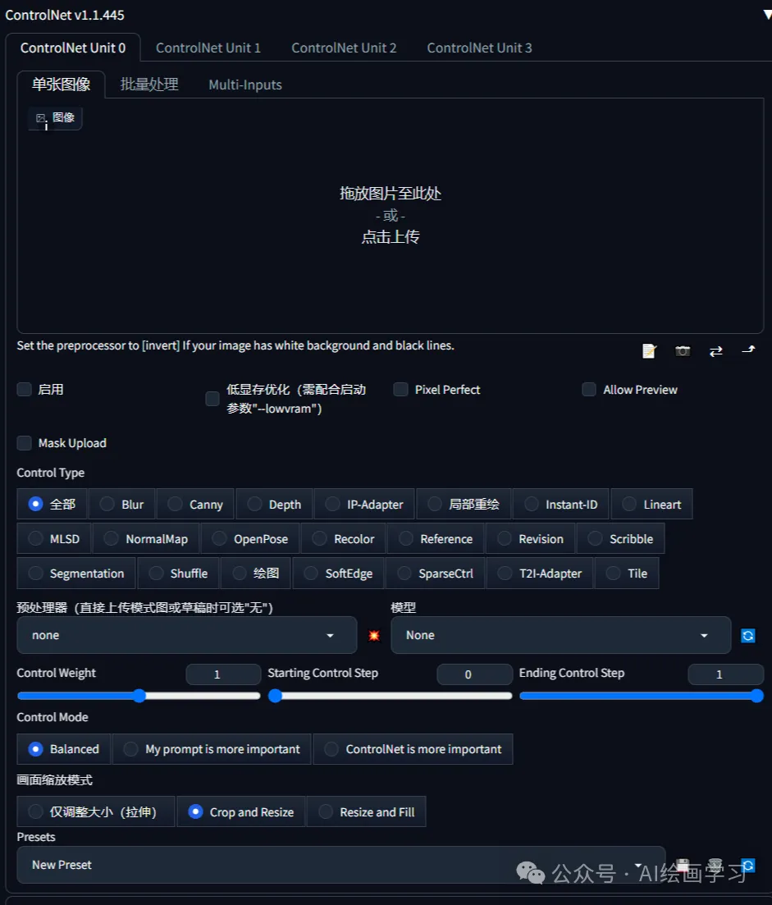The width and height of the screenshot is (772, 905).
Task: Enable the 启用 checkbox
Action: (24, 389)
